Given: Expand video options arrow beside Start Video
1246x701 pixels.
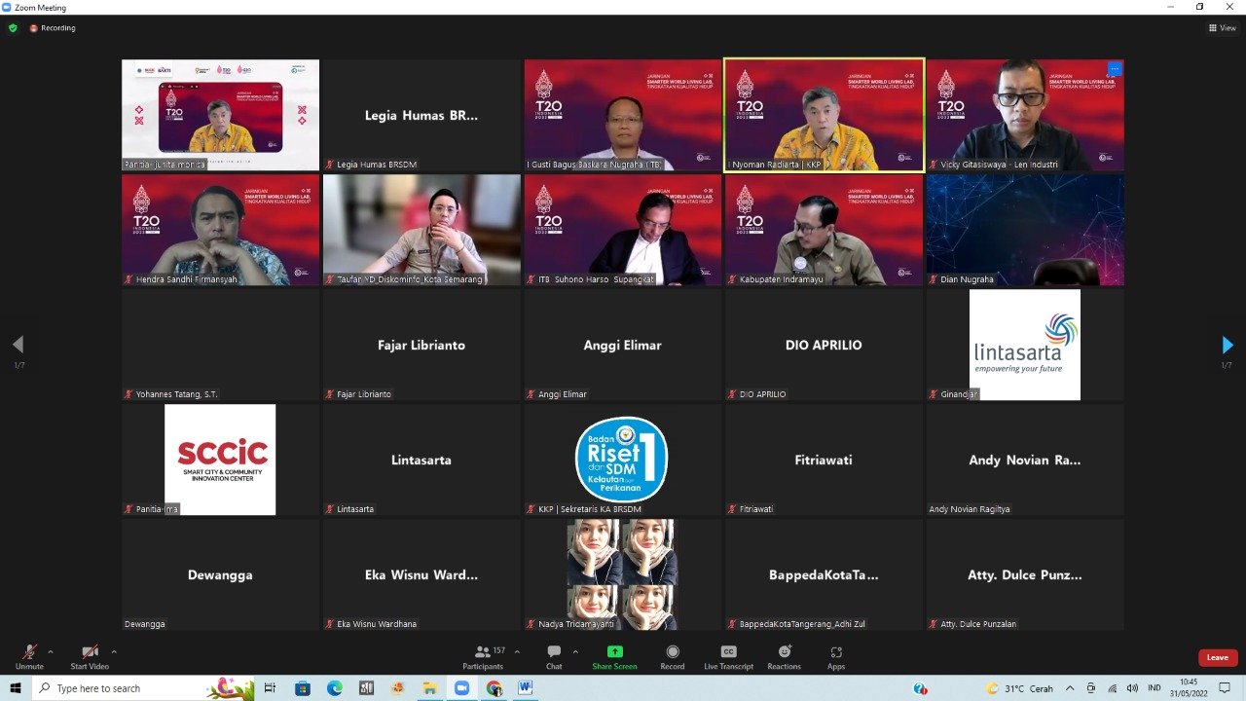Looking at the screenshot, I should coord(114,651).
